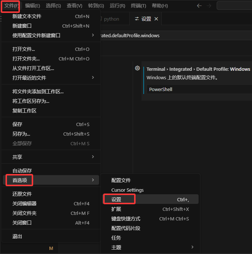Image resolution: width=252 pixels, height=254 pixels.
Task: Click the Windows 上的默认终端配置文件 description
Action: coord(182,77)
